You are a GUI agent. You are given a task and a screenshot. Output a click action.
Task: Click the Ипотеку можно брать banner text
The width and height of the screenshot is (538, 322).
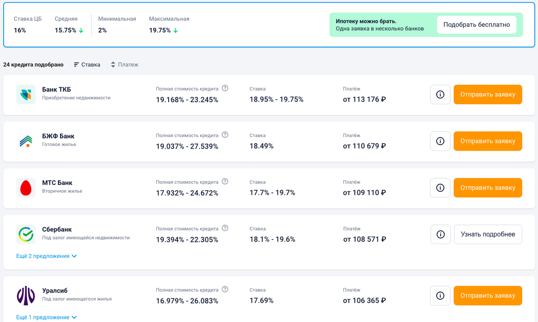point(366,21)
